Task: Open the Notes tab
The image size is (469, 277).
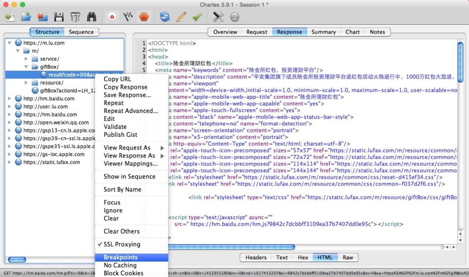Action: (x=377, y=32)
